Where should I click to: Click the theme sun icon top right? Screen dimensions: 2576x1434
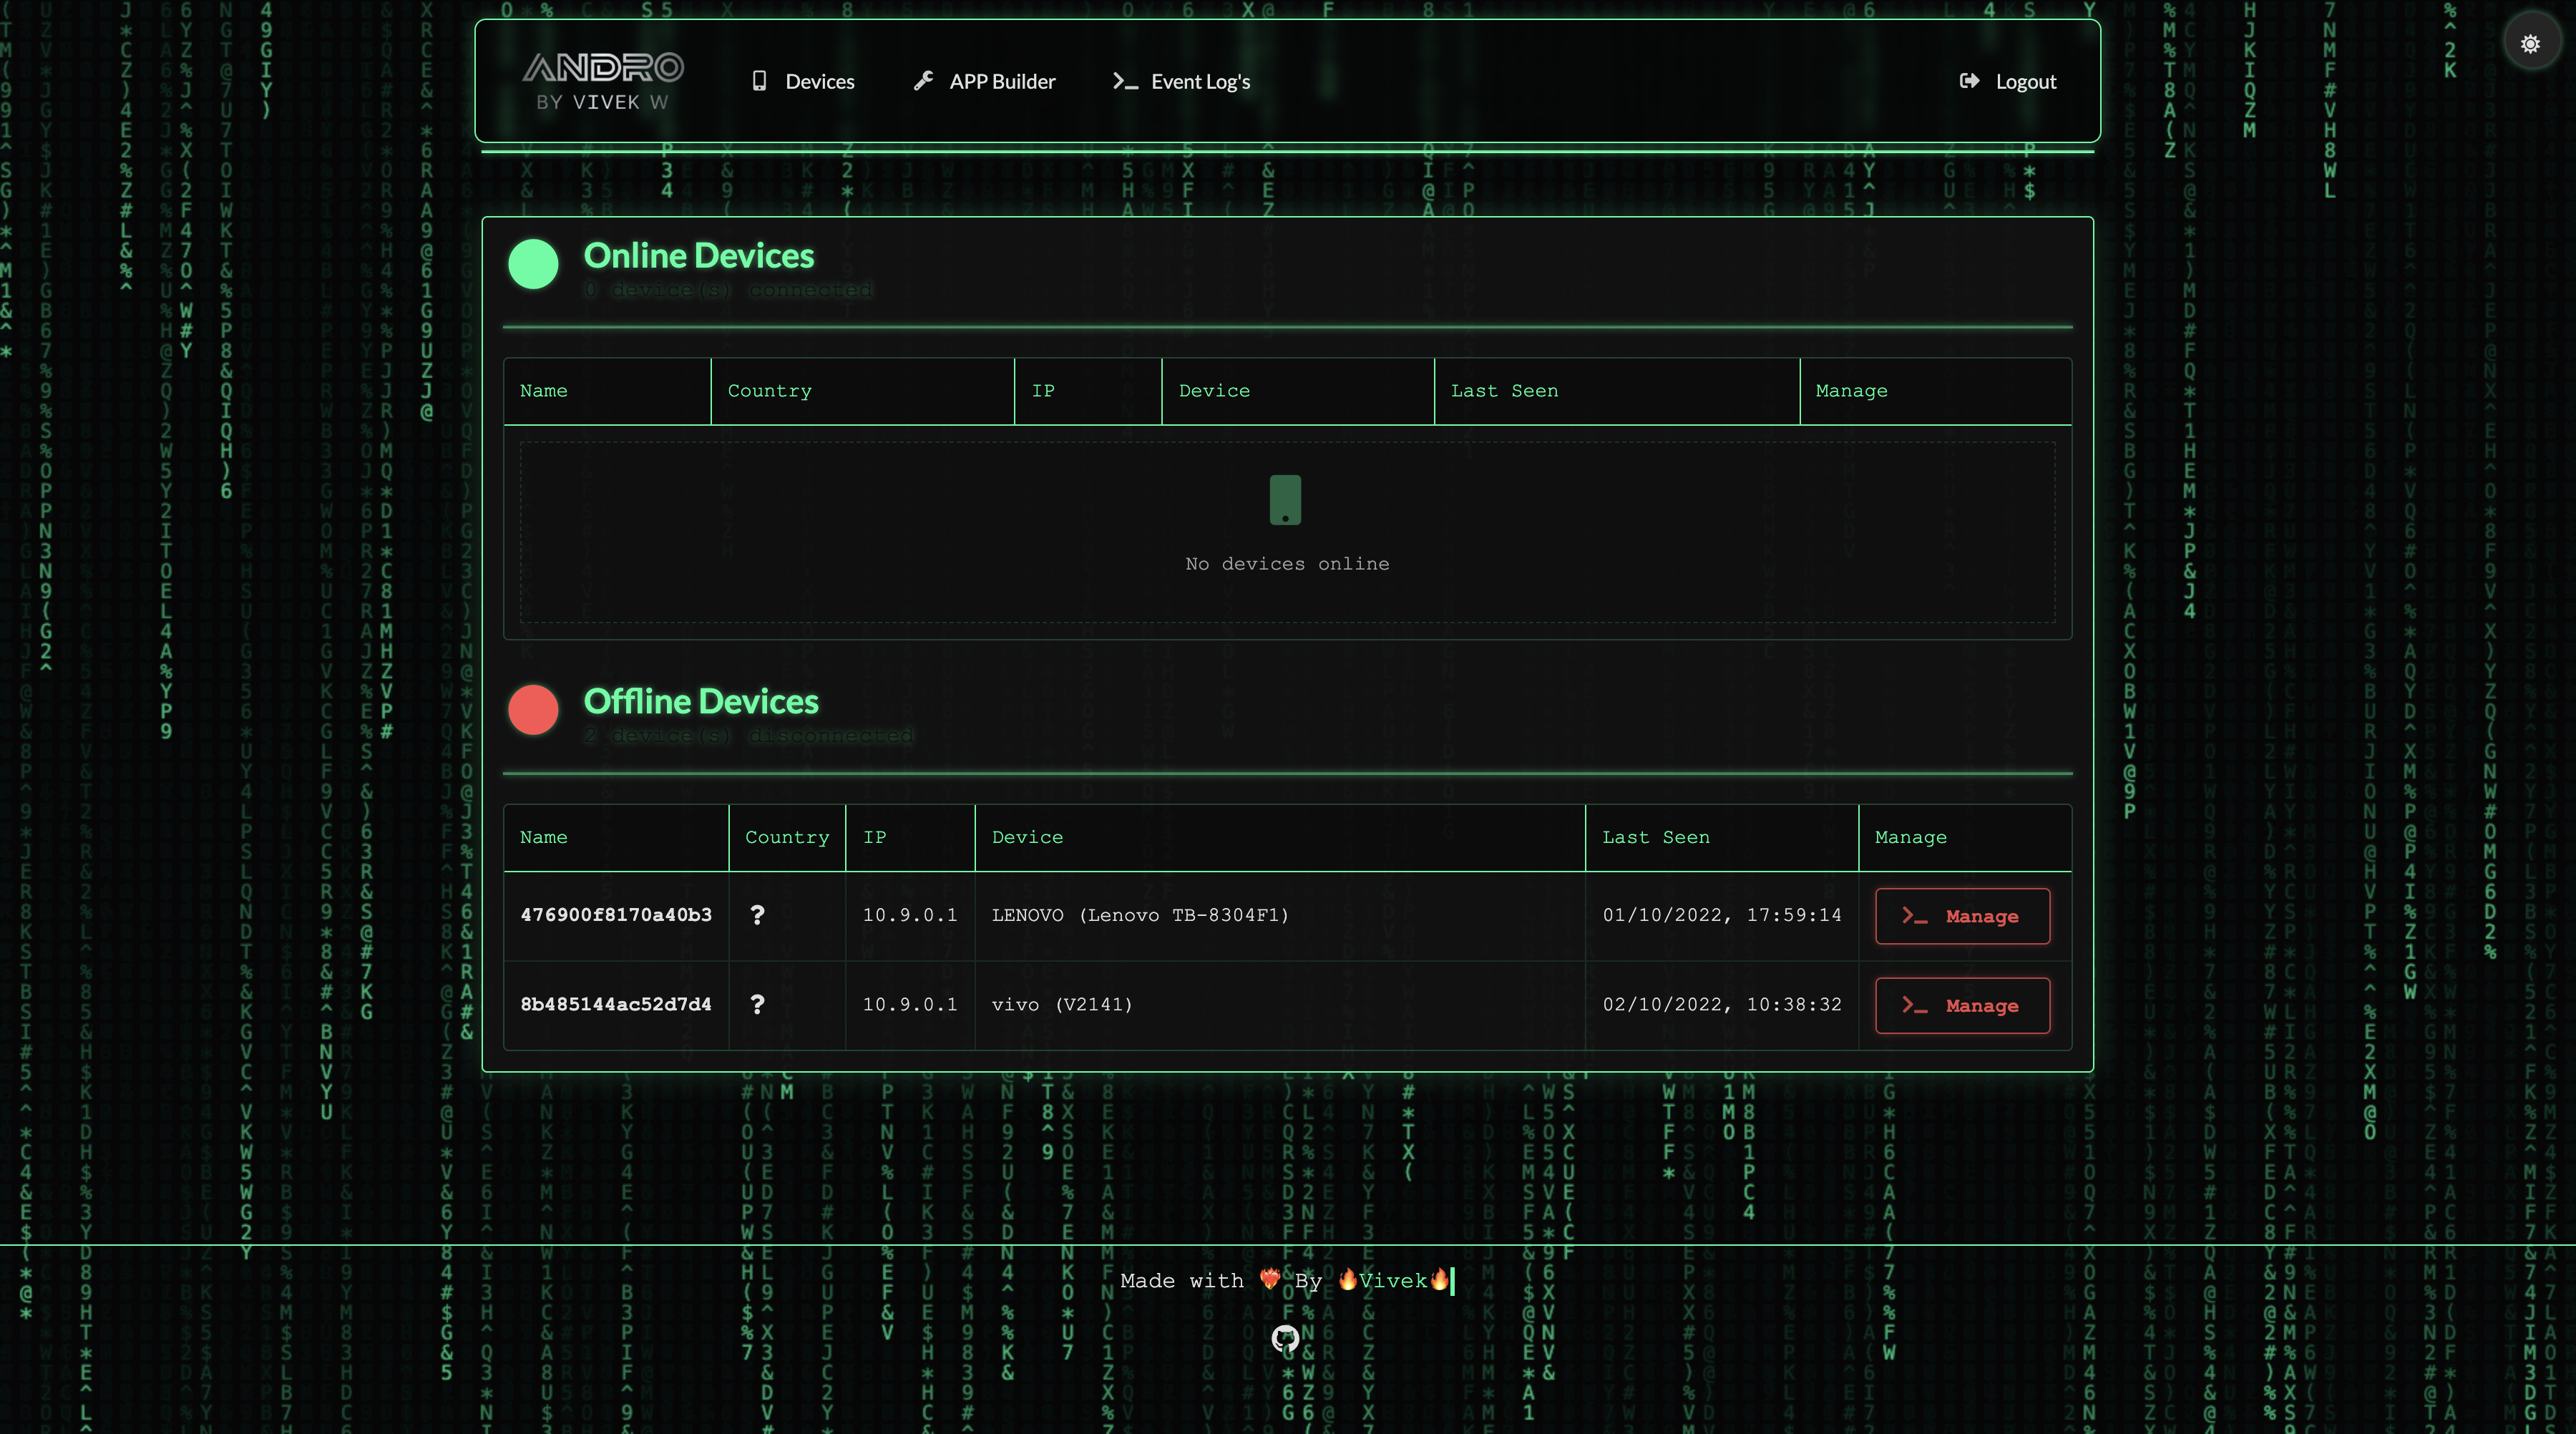point(2530,43)
